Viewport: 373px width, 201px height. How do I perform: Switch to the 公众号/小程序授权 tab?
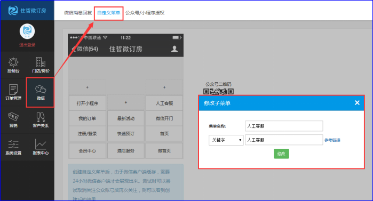pyautogui.click(x=145, y=13)
